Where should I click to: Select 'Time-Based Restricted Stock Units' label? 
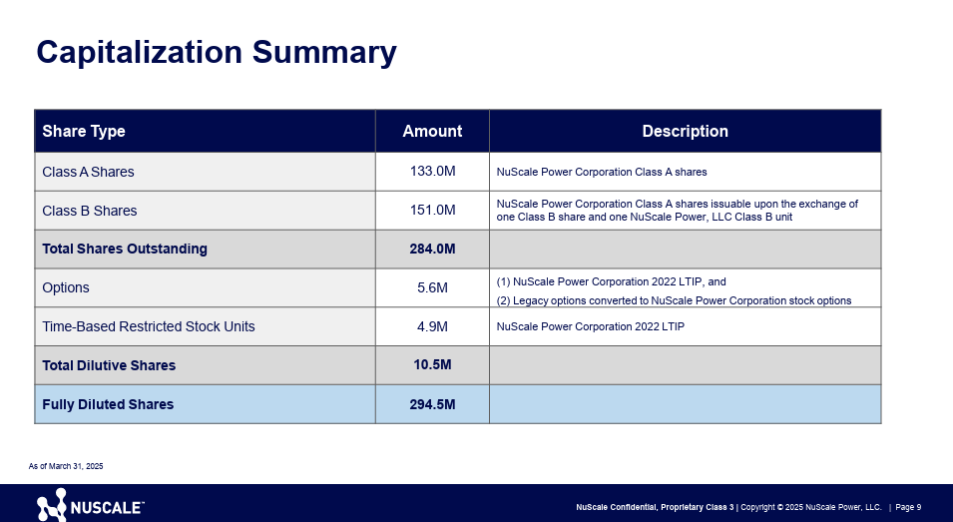149,327
